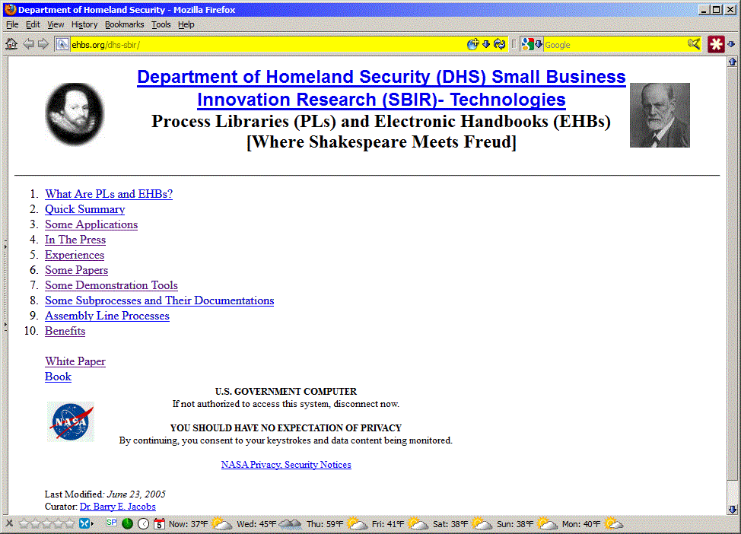Screen dimensions: 741x534
Task: Open the dropdown arrow beside the asterisk button
Action: point(731,44)
